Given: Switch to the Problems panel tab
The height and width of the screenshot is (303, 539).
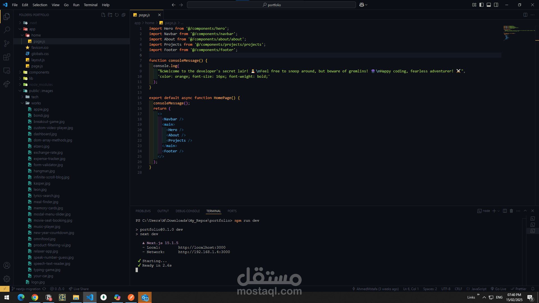Looking at the screenshot, I should (x=143, y=211).
